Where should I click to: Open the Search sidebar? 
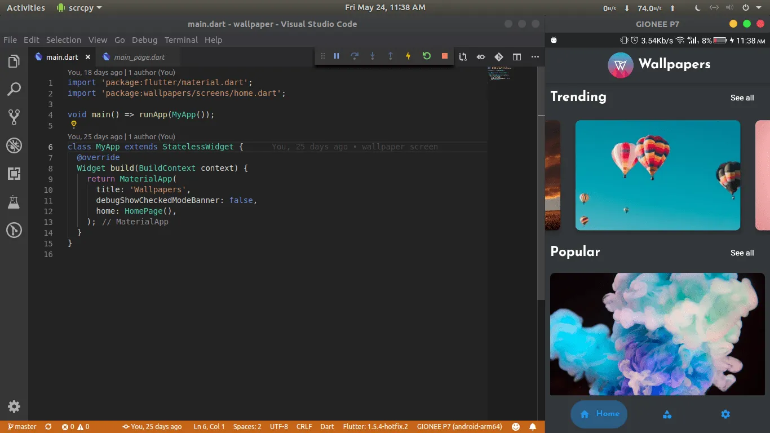14,89
